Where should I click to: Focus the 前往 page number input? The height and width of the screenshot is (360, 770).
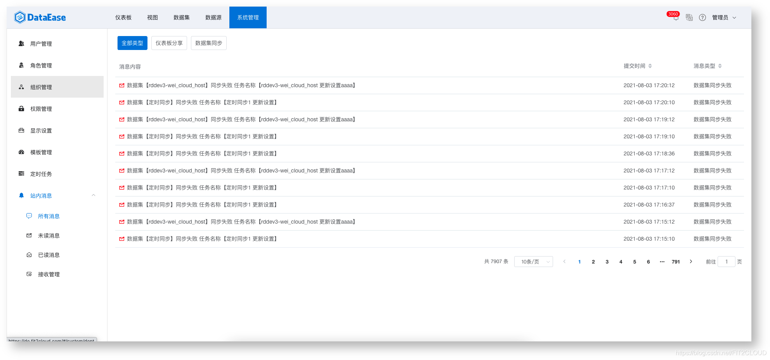coord(727,262)
